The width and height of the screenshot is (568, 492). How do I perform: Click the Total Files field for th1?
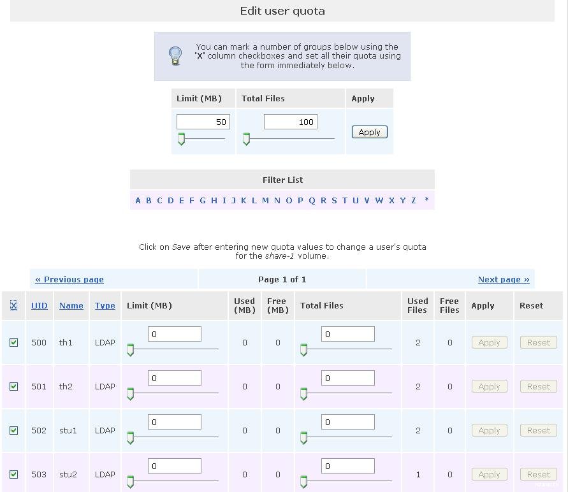(x=348, y=334)
